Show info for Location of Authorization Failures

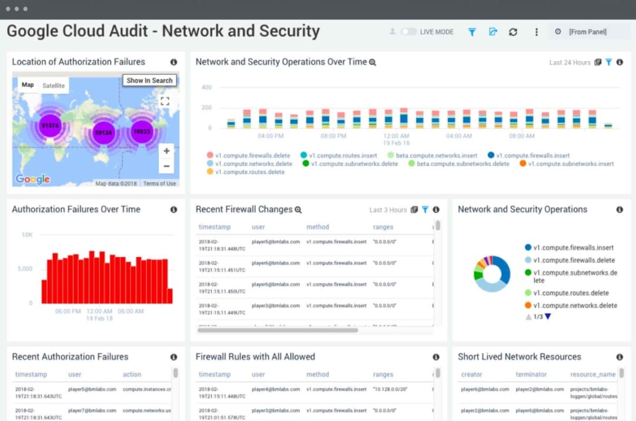point(173,62)
